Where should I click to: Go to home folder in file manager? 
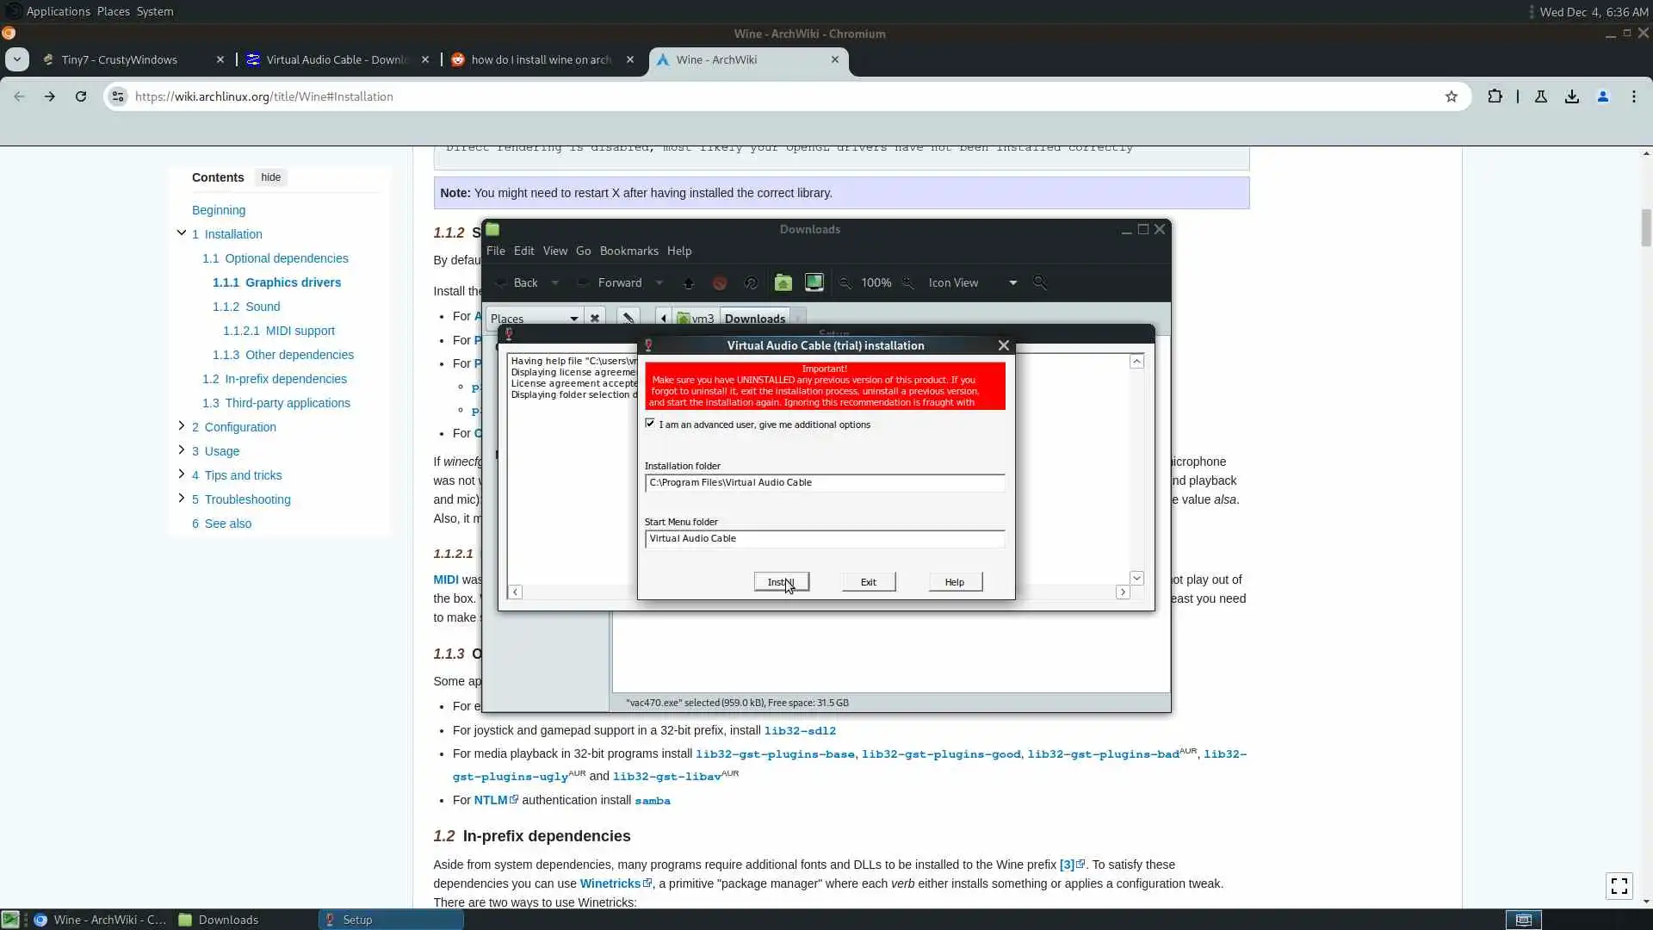pos(783,282)
